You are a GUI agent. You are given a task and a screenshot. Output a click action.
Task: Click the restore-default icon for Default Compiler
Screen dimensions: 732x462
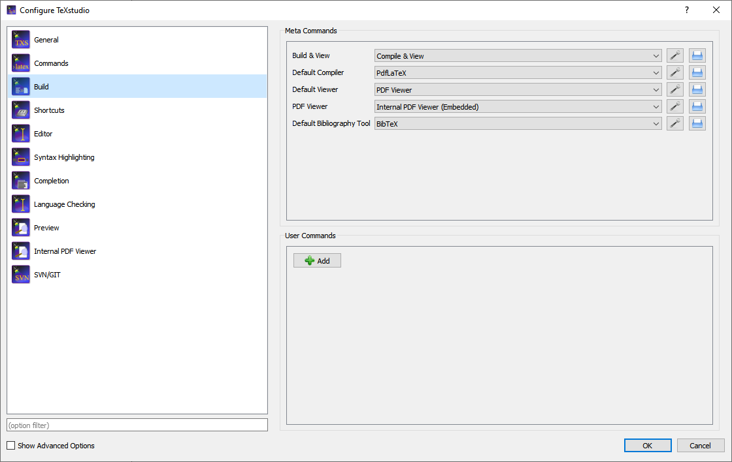pyautogui.click(x=697, y=72)
